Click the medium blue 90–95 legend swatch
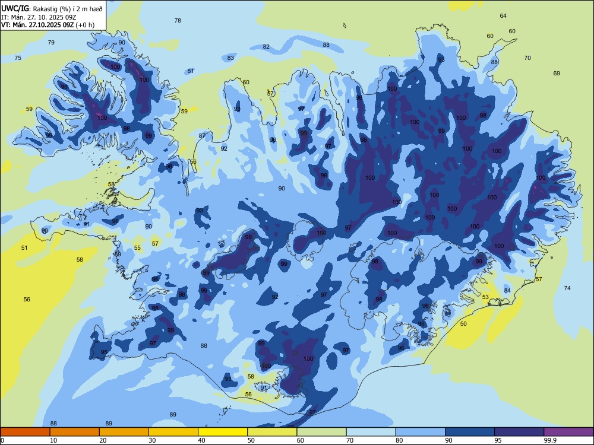This screenshot has width=594, height=445. click(470, 432)
